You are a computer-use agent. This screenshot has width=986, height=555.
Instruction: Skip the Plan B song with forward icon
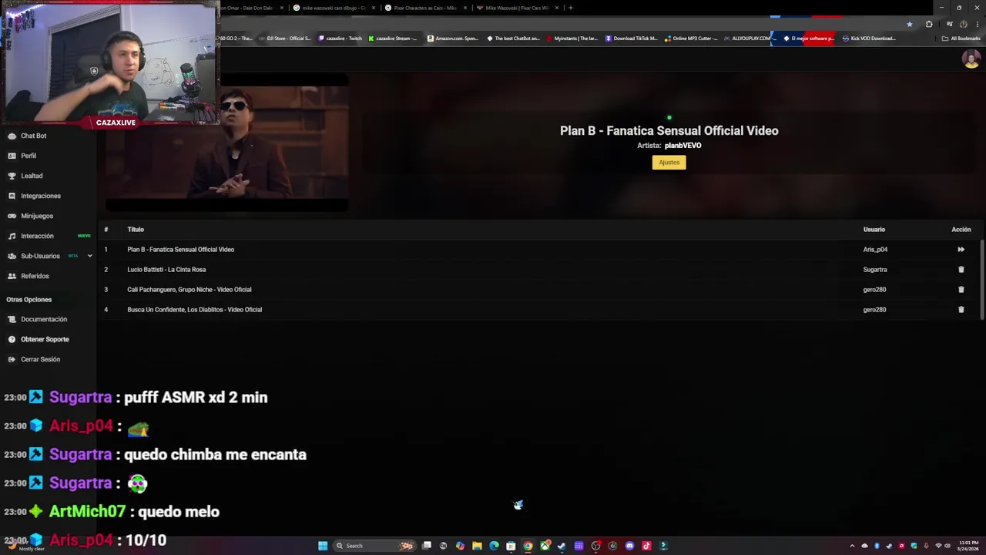click(961, 250)
